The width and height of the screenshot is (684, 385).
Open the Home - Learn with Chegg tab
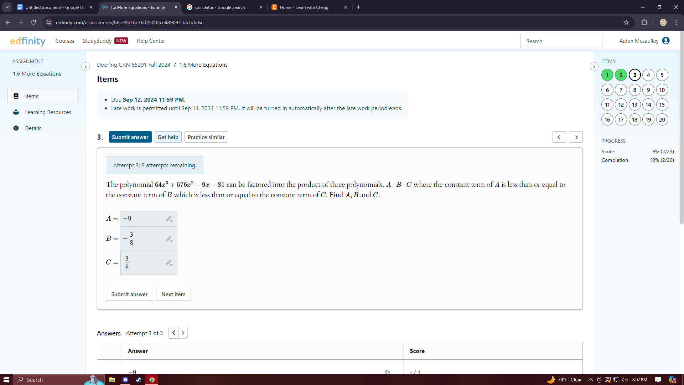point(305,7)
